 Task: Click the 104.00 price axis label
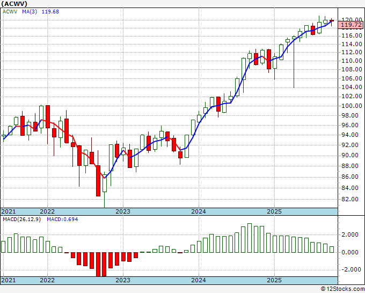click(x=352, y=87)
